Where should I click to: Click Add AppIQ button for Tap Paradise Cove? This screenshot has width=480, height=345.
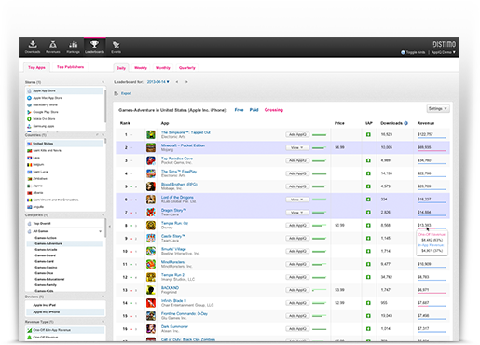tap(297, 160)
